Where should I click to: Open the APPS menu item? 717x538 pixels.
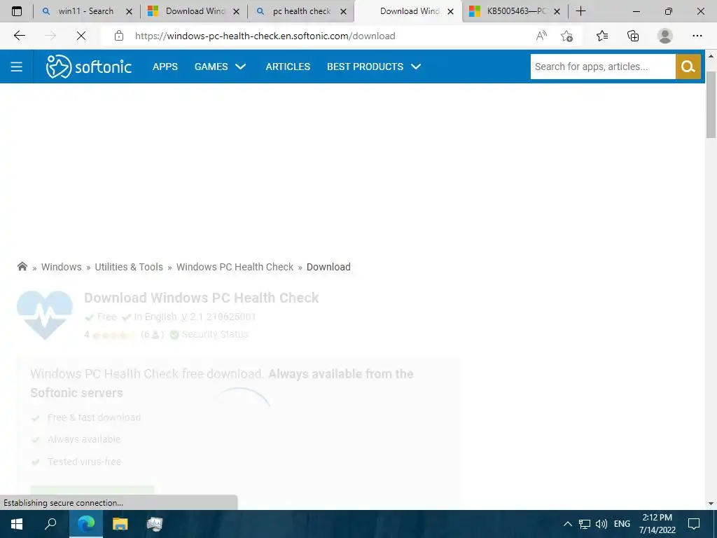165,67
